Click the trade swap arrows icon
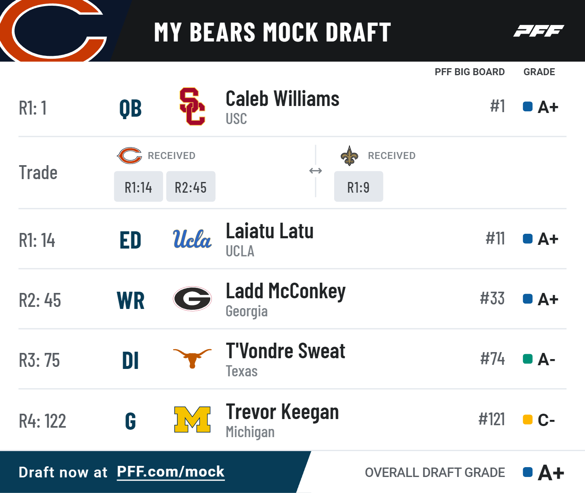This screenshot has height=493, width=585. coord(315,171)
